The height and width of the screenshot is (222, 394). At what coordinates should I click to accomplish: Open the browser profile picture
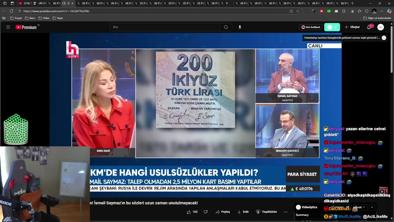(x=374, y=11)
